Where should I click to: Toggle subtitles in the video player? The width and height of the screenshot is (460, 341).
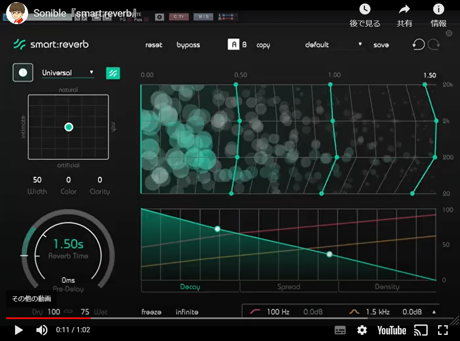click(x=340, y=330)
